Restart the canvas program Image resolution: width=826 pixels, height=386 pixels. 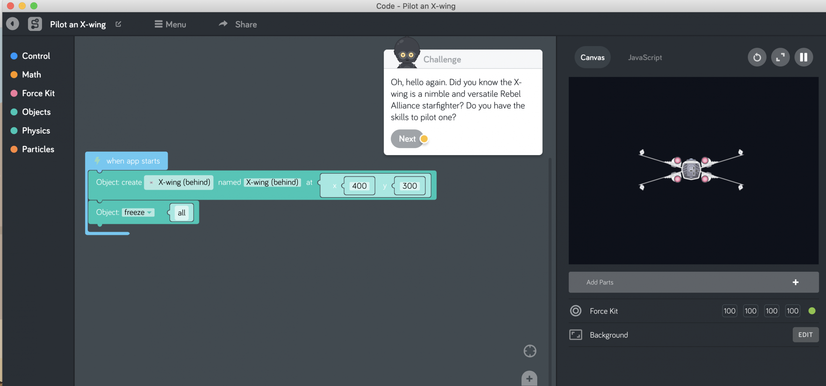(x=757, y=57)
